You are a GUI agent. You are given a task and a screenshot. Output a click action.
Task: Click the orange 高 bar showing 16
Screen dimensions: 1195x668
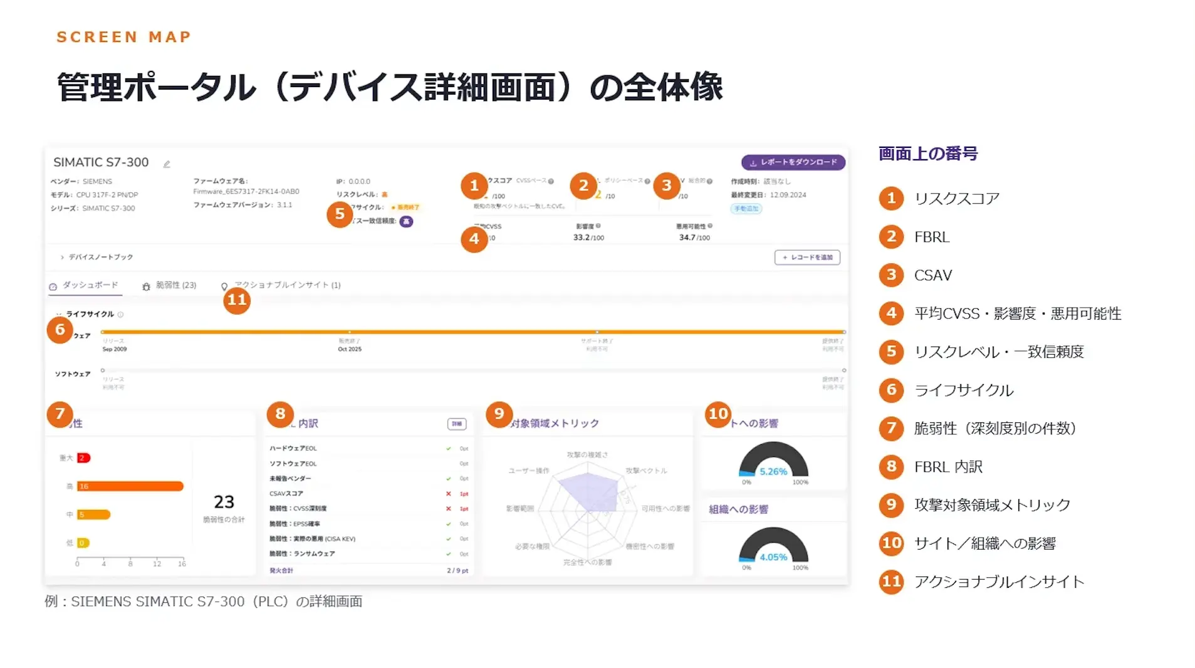click(x=130, y=486)
